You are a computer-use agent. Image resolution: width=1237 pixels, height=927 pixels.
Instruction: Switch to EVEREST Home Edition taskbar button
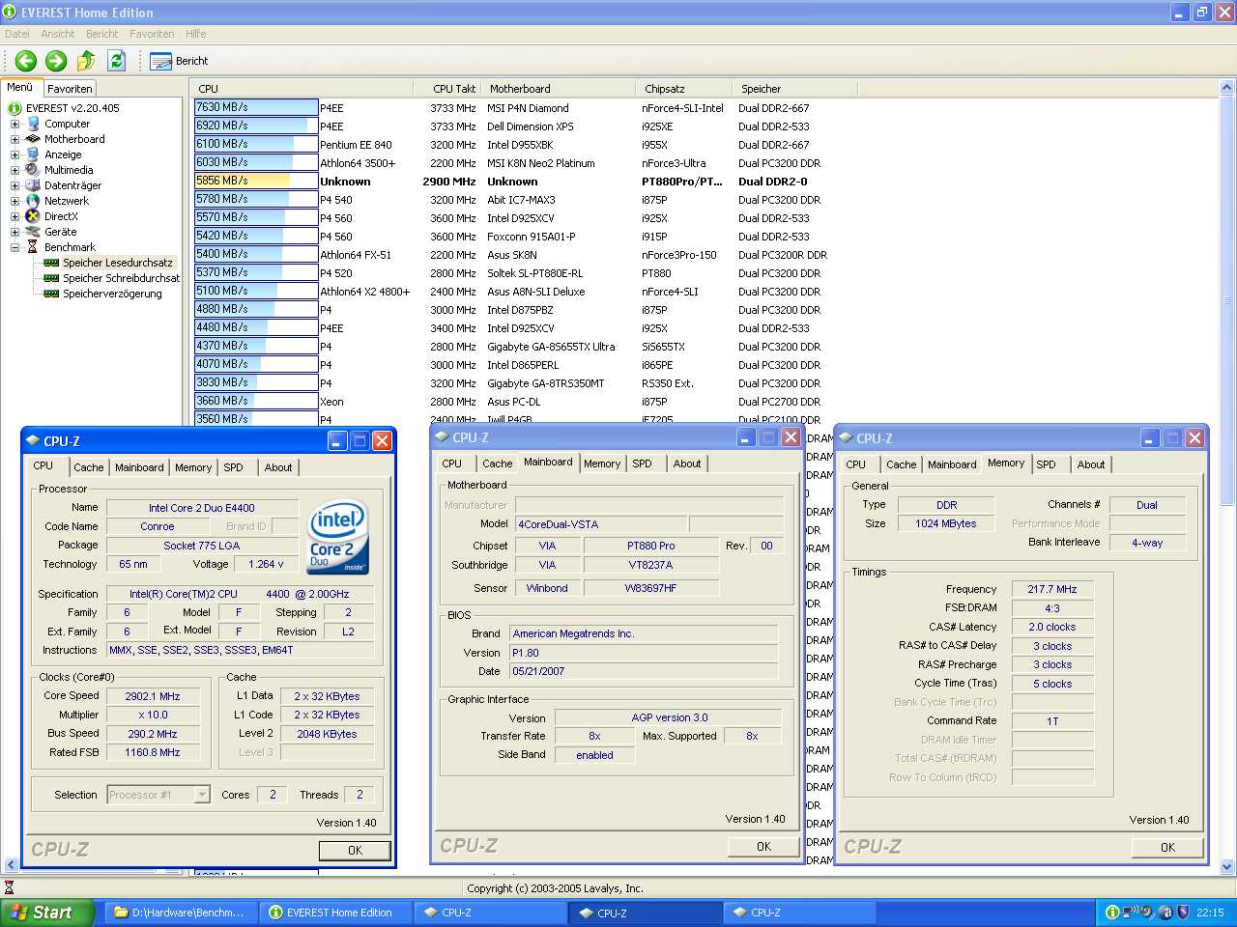click(335, 913)
